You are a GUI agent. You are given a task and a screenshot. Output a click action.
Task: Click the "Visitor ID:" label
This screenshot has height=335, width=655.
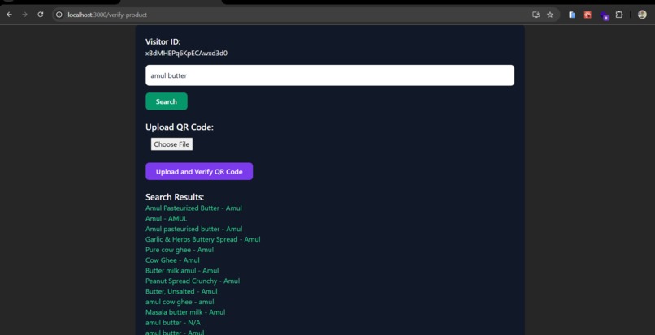pyautogui.click(x=163, y=41)
